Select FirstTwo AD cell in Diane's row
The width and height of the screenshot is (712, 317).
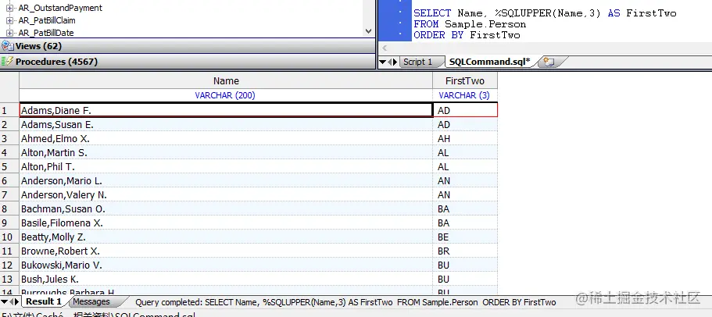[466, 111]
